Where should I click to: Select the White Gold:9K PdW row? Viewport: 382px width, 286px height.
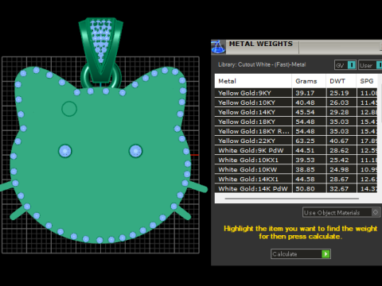click(296, 150)
